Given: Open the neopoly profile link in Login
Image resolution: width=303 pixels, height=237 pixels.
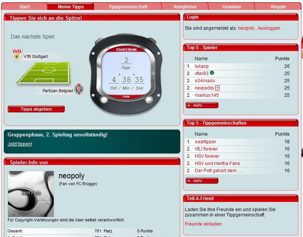Looking at the screenshot, I should pos(246,28).
